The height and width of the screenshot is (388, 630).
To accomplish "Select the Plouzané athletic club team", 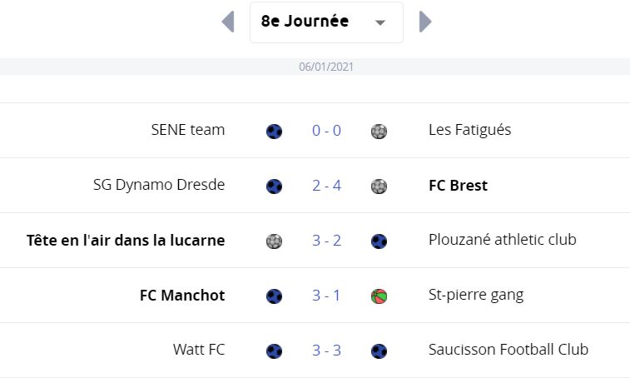I will (x=502, y=240).
